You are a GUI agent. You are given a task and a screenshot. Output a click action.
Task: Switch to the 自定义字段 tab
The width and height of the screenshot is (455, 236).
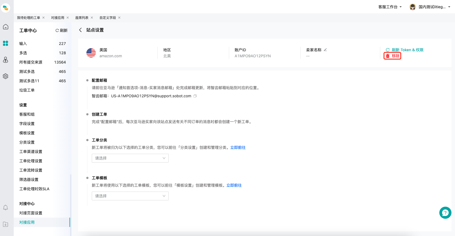point(108,18)
